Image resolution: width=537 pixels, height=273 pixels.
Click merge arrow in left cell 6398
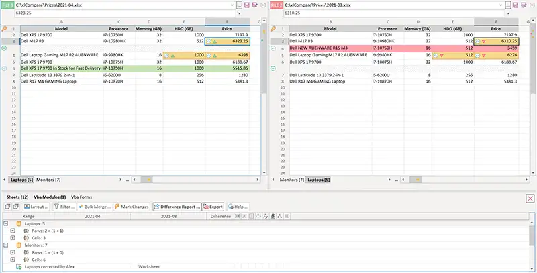point(209,55)
